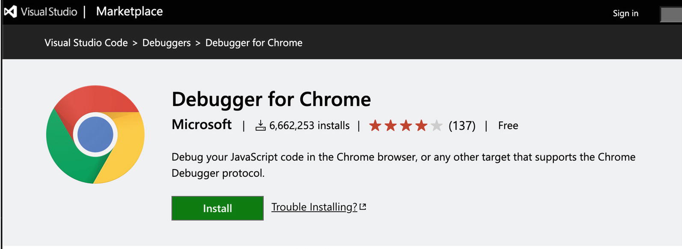The width and height of the screenshot is (682, 249).
Task: Open the Marketplace header link
Action: [x=129, y=12]
